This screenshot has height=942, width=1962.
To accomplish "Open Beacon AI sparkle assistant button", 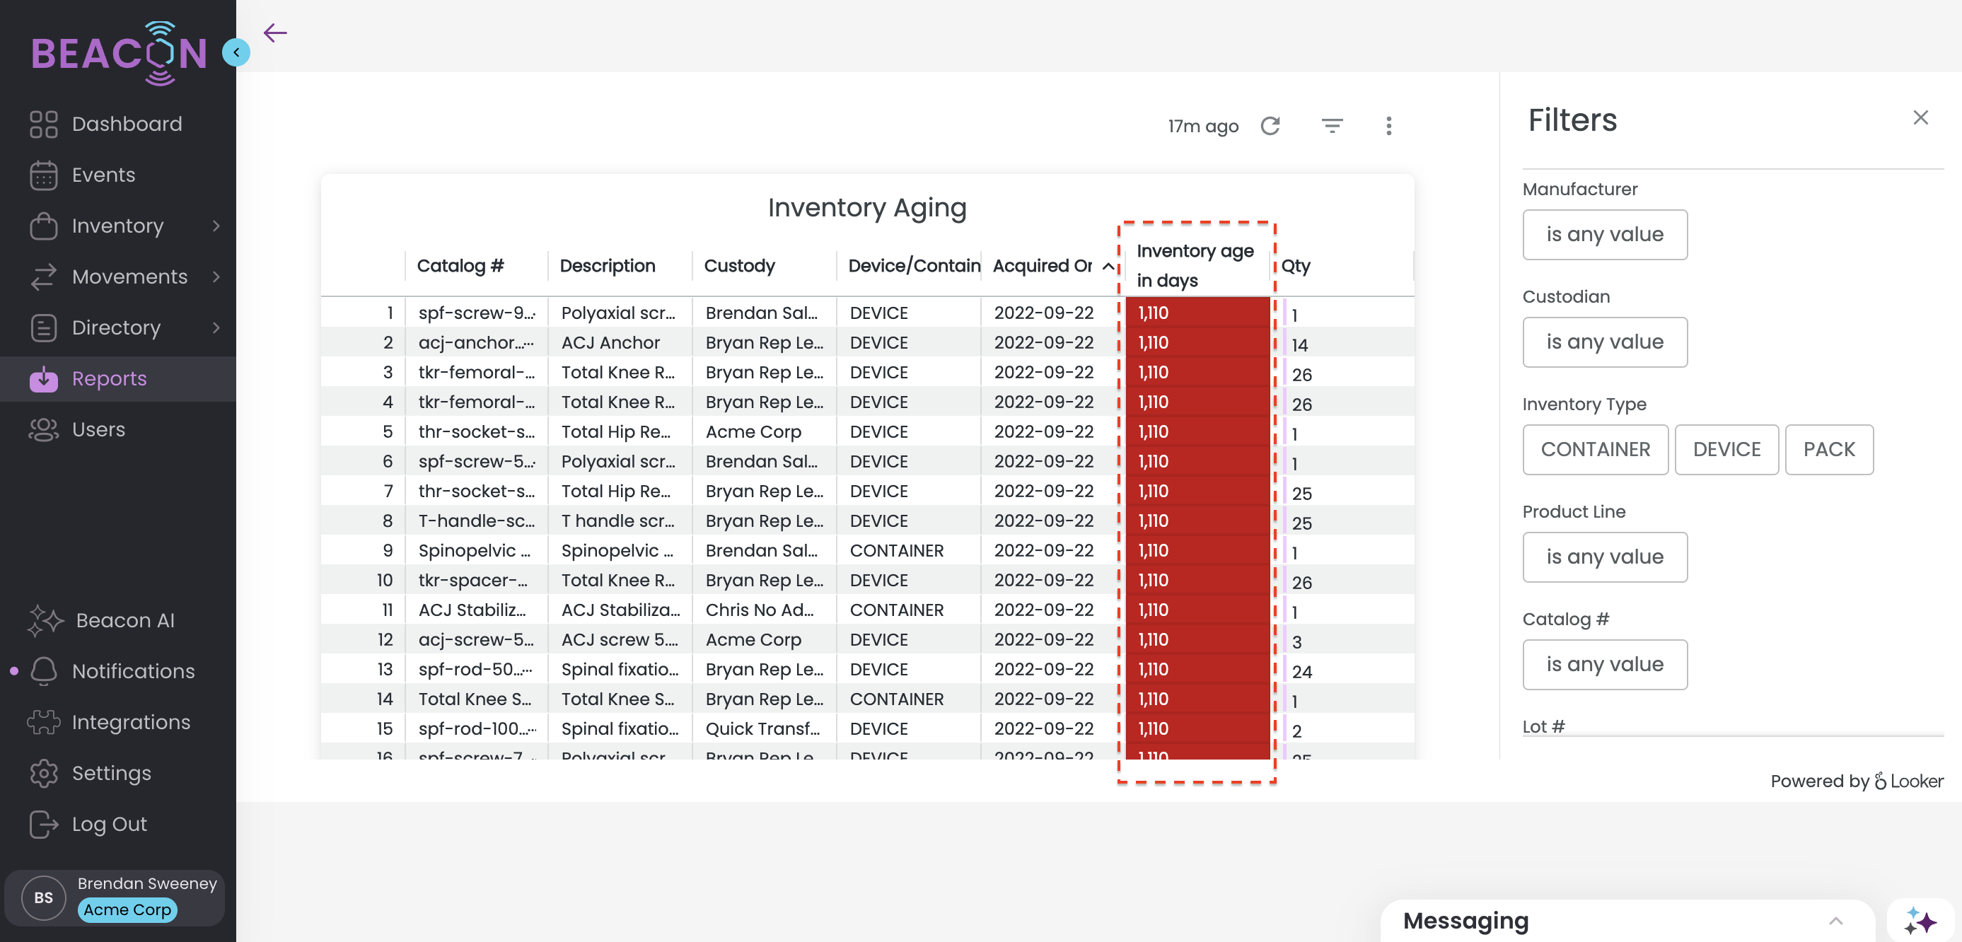I will [x=1920, y=921].
